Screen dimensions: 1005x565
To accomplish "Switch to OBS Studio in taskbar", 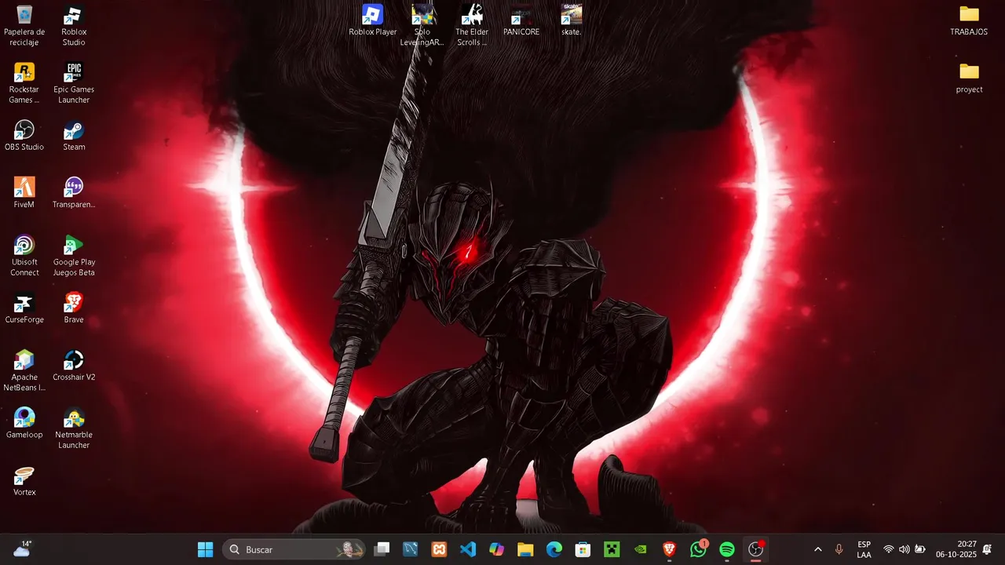I will pos(756,549).
